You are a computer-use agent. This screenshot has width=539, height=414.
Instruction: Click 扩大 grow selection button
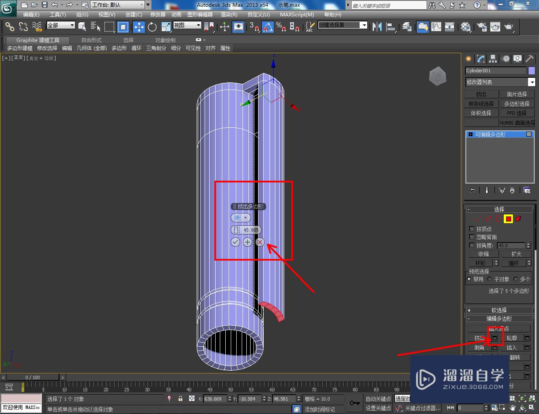click(516, 254)
